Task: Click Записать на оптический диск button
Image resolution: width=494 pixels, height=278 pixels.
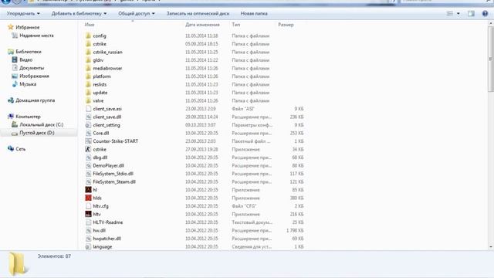Action: (198, 14)
